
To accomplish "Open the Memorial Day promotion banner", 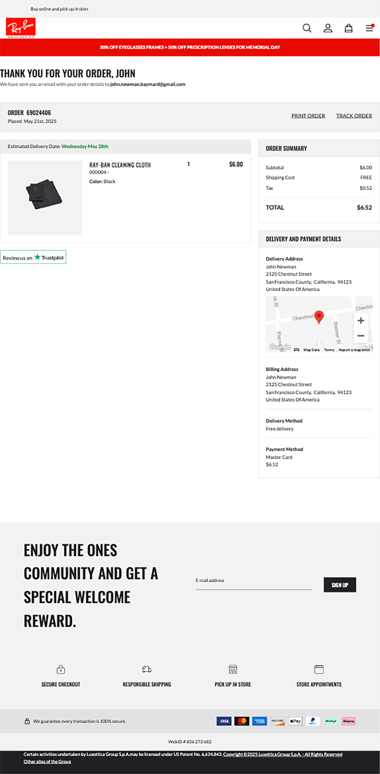I will (190, 48).
